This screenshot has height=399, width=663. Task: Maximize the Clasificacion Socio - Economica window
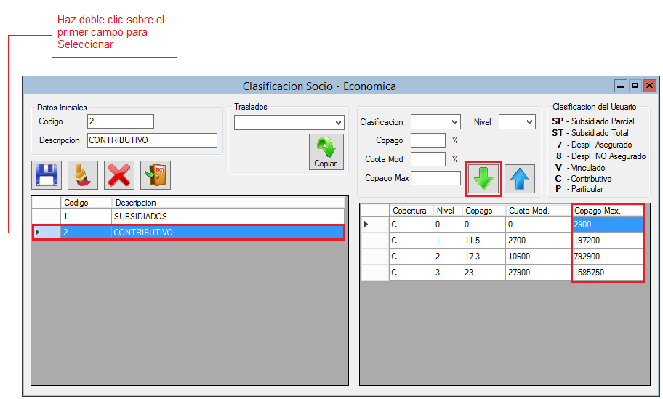[635, 86]
